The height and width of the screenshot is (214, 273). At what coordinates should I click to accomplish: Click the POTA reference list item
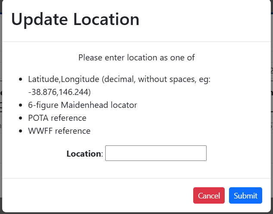(57, 118)
